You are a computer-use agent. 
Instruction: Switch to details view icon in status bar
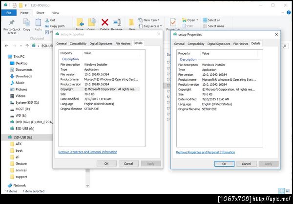[281, 191]
